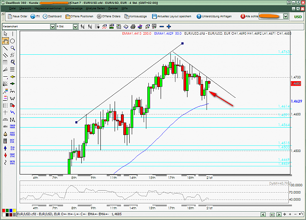Open the Fenster menu

point(113,8)
